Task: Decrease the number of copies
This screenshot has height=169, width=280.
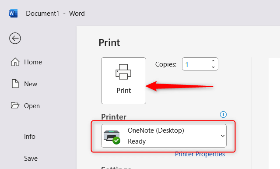Action: 213,67
